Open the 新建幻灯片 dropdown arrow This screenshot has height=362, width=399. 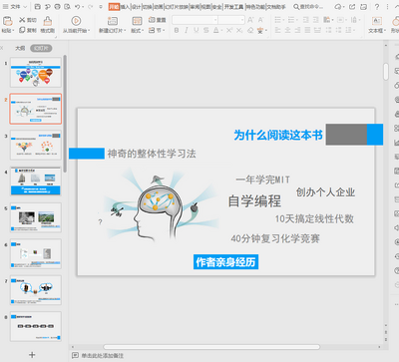(125, 31)
